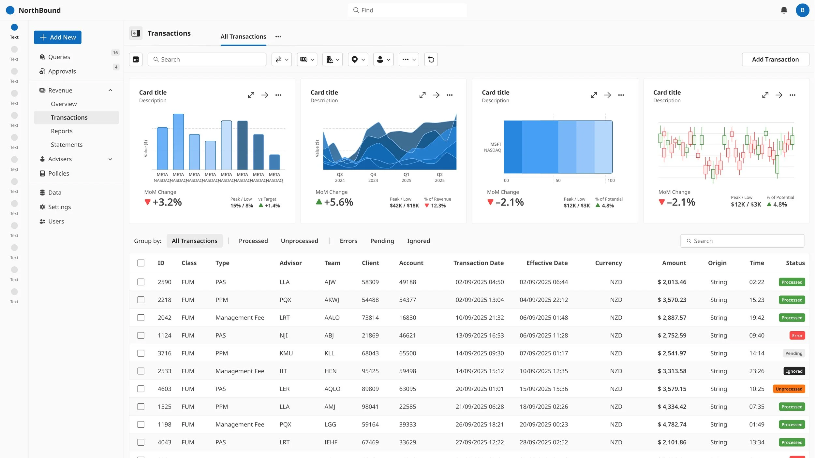Select the All Transactions top tab
This screenshot has height=458, width=815.
243,36
